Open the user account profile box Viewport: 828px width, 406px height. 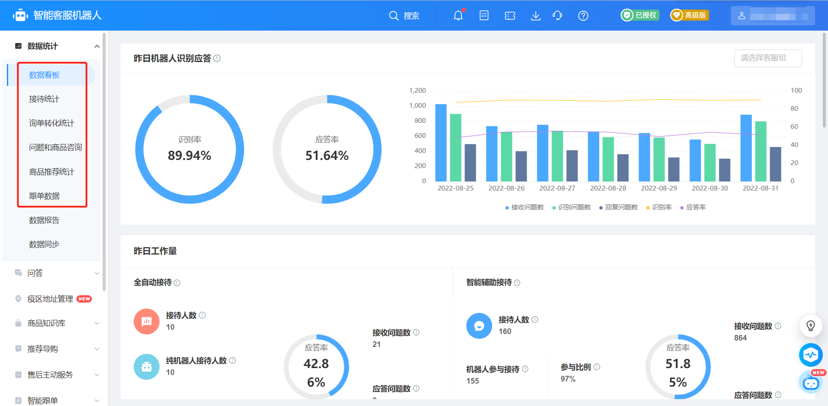point(773,16)
